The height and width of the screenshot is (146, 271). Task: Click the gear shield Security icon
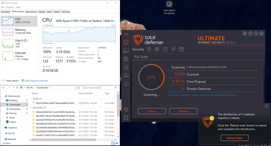(x=157, y=49)
